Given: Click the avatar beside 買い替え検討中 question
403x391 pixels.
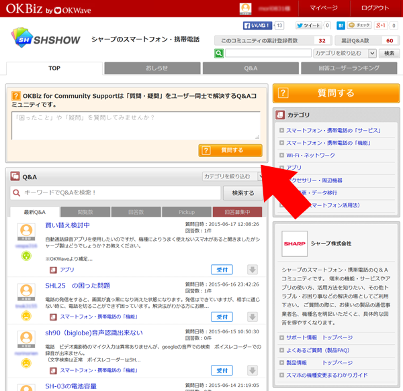Looking at the screenshot, I should (x=26, y=232).
